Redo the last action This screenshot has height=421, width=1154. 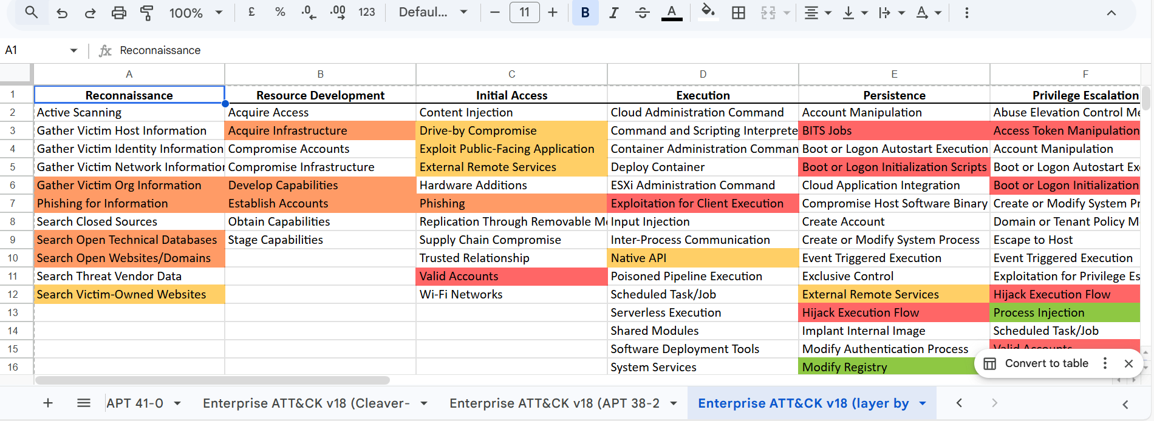pos(90,13)
